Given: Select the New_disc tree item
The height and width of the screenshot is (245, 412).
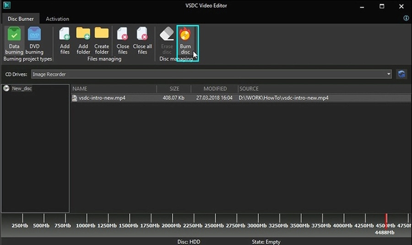Looking at the screenshot, I should (22, 88).
